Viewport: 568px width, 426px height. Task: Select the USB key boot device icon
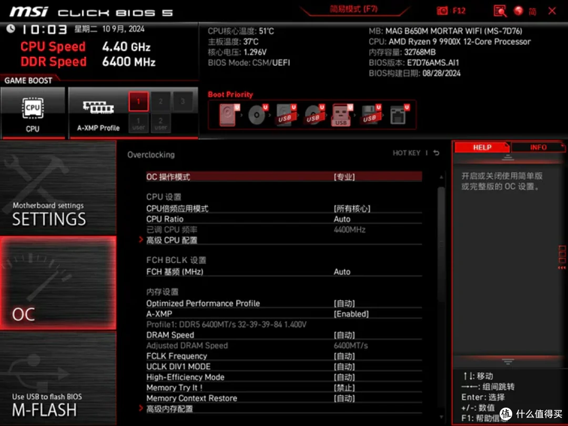(x=342, y=115)
